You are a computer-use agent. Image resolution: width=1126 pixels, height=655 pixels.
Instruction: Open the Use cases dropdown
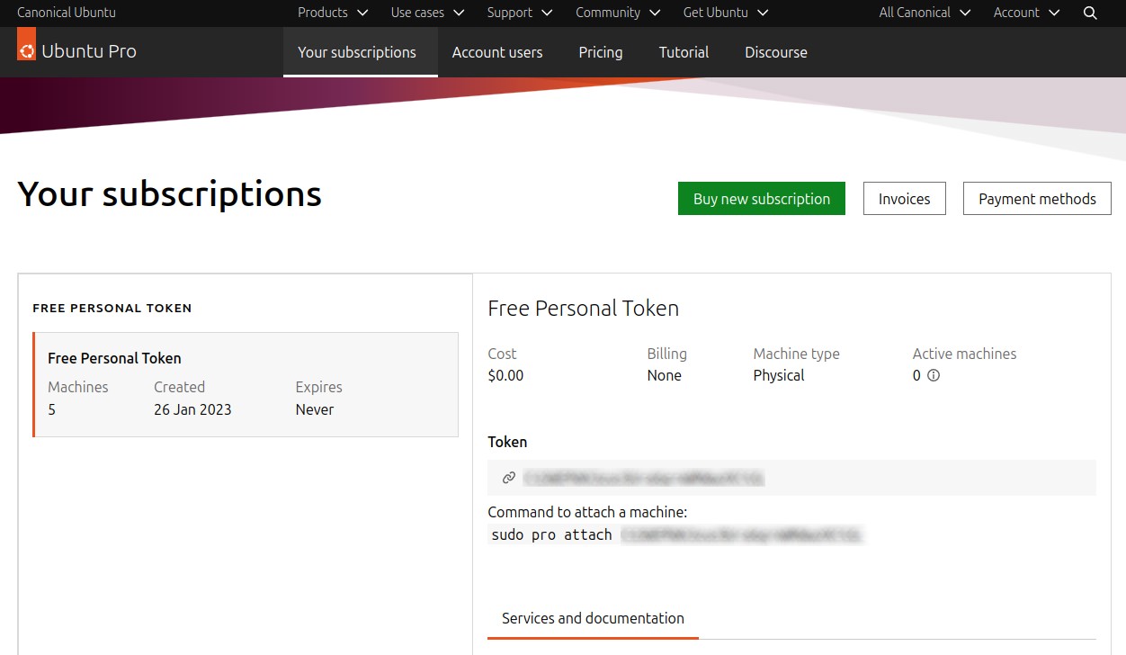(427, 13)
